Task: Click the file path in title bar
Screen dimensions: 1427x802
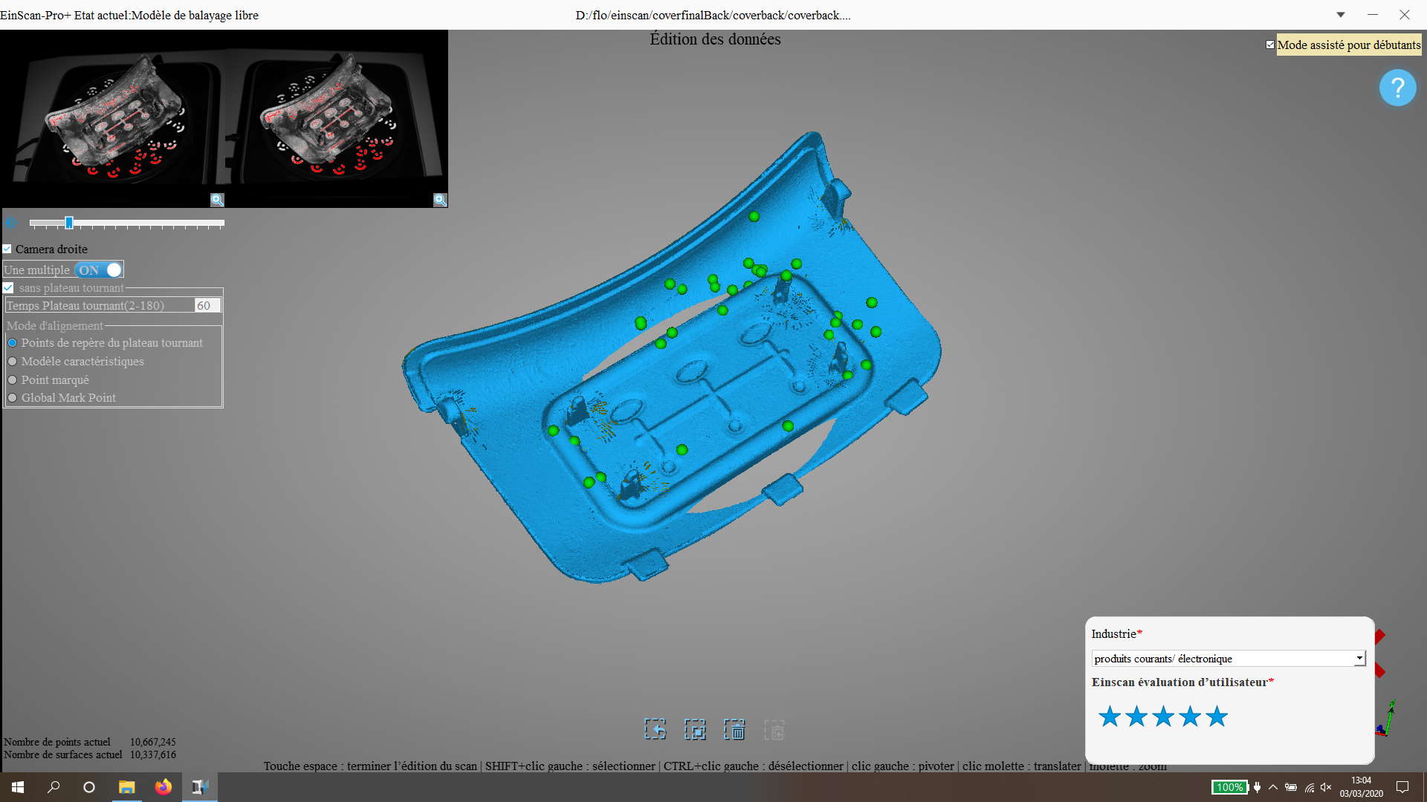Action: [x=713, y=15]
